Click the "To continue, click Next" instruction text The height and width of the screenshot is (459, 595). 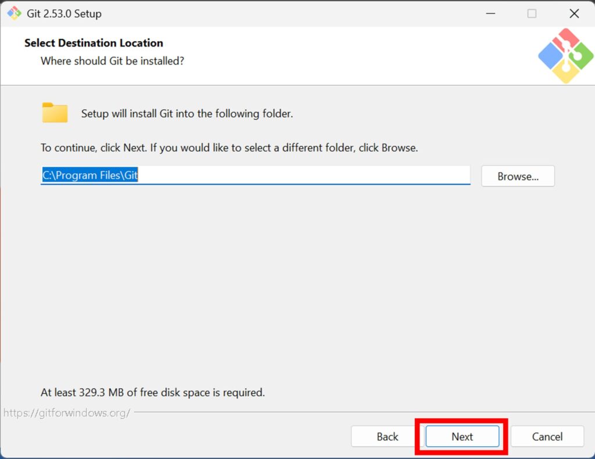229,148
